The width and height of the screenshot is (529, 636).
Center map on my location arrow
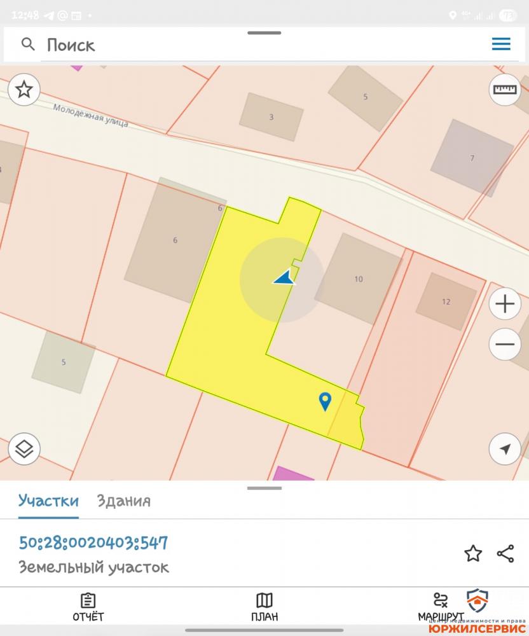click(x=505, y=449)
